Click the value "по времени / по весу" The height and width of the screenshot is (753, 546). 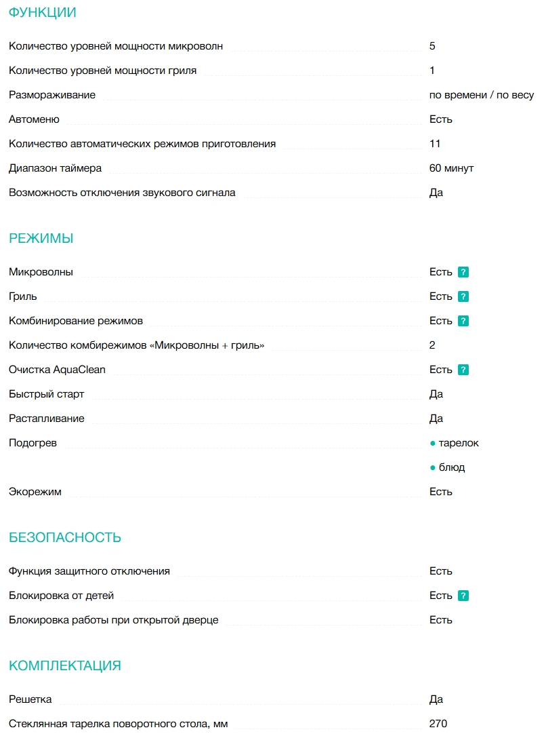pos(482,95)
